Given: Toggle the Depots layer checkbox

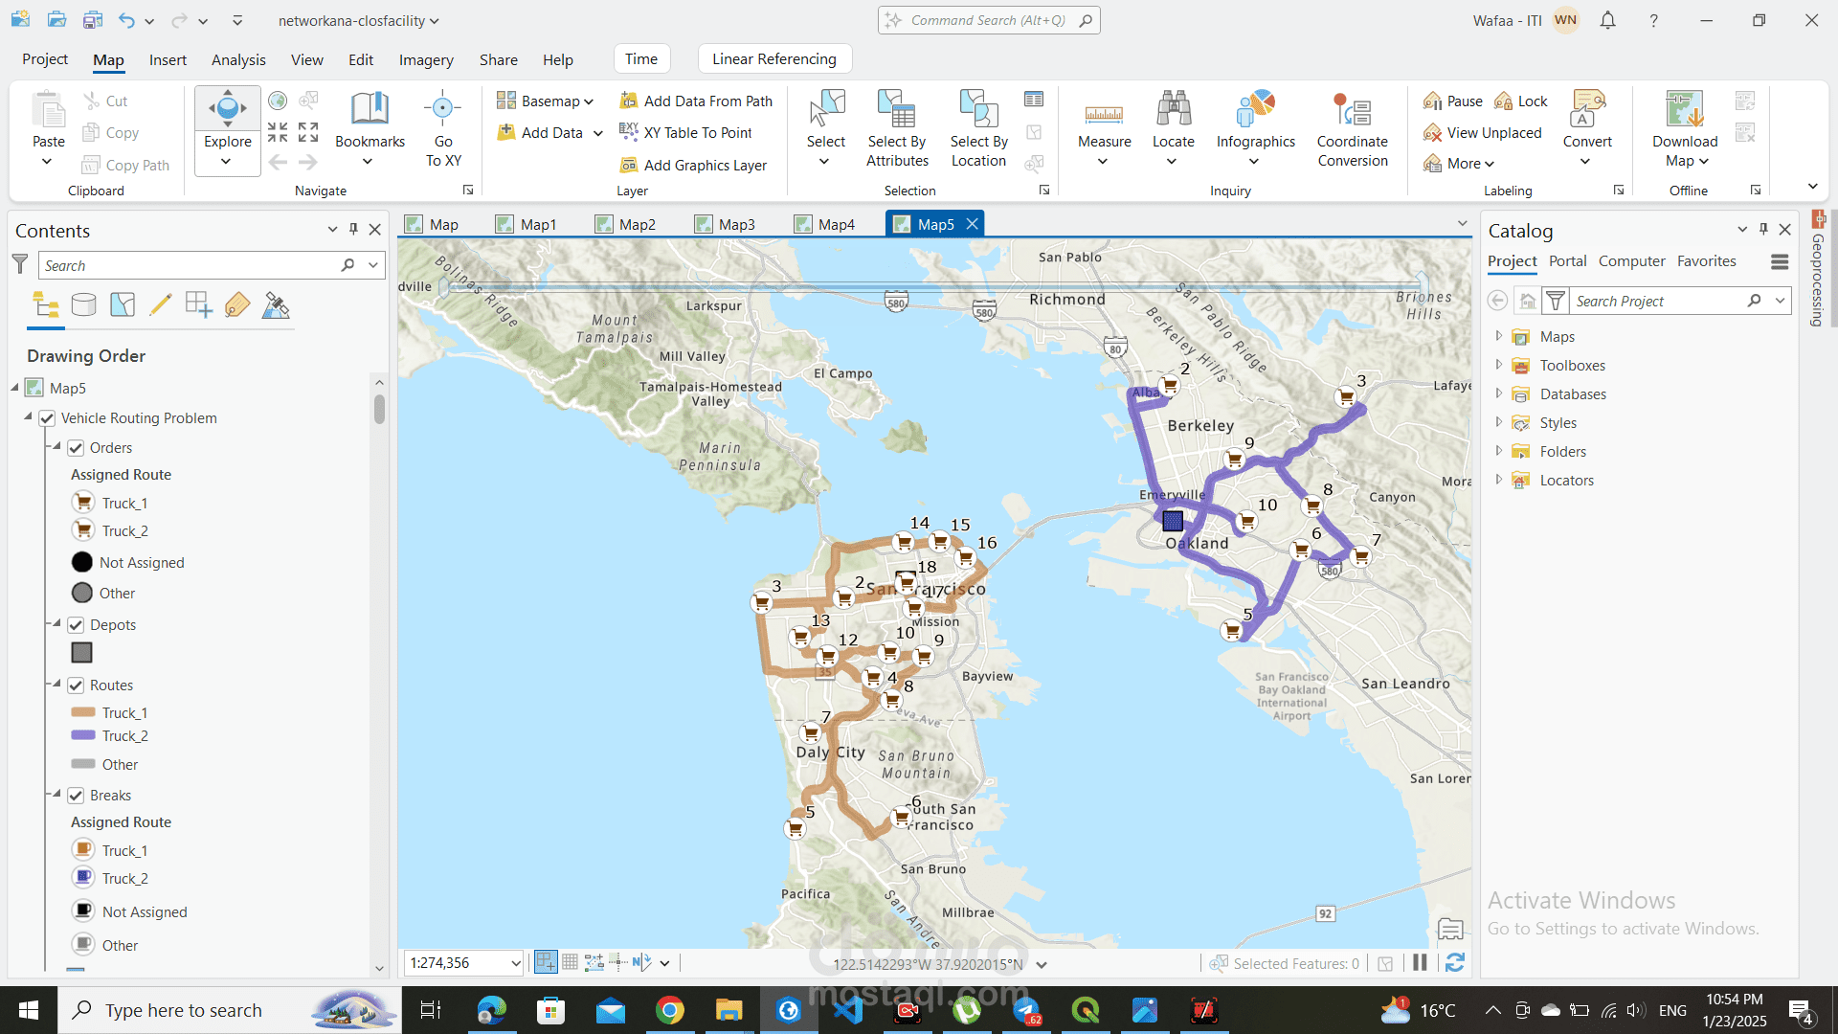Looking at the screenshot, I should 76,625.
